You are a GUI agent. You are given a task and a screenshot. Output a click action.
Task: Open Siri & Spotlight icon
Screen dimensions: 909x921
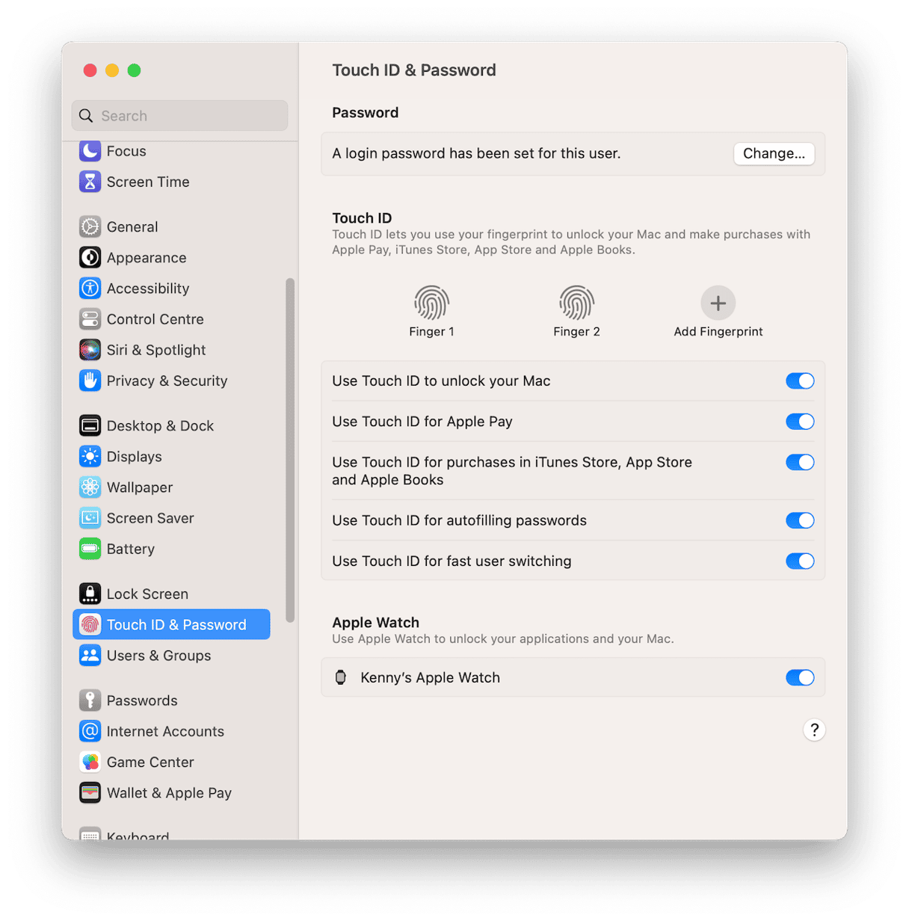[x=90, y=350]
